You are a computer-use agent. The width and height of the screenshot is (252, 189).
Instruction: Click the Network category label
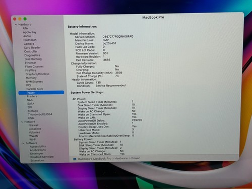30,121
